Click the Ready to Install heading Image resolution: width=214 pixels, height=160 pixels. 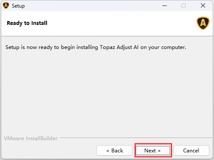[x=27, y=23]
